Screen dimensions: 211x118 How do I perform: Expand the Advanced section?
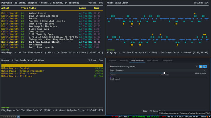(x=115, y=79)
